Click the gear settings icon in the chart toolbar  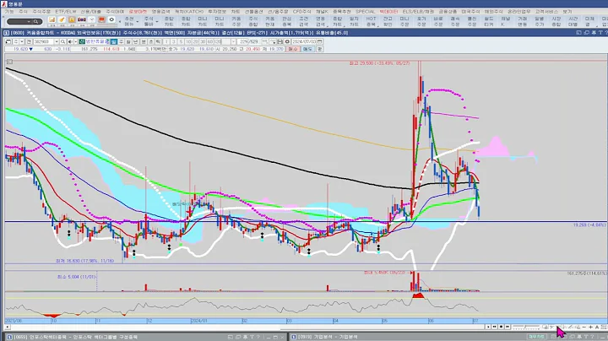[x=287, y=41]
